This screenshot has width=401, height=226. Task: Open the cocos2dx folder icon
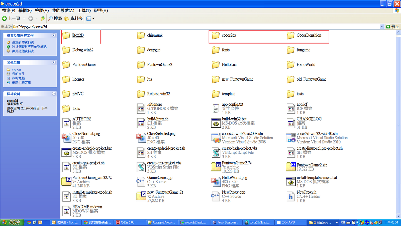[x=216, y=35]
